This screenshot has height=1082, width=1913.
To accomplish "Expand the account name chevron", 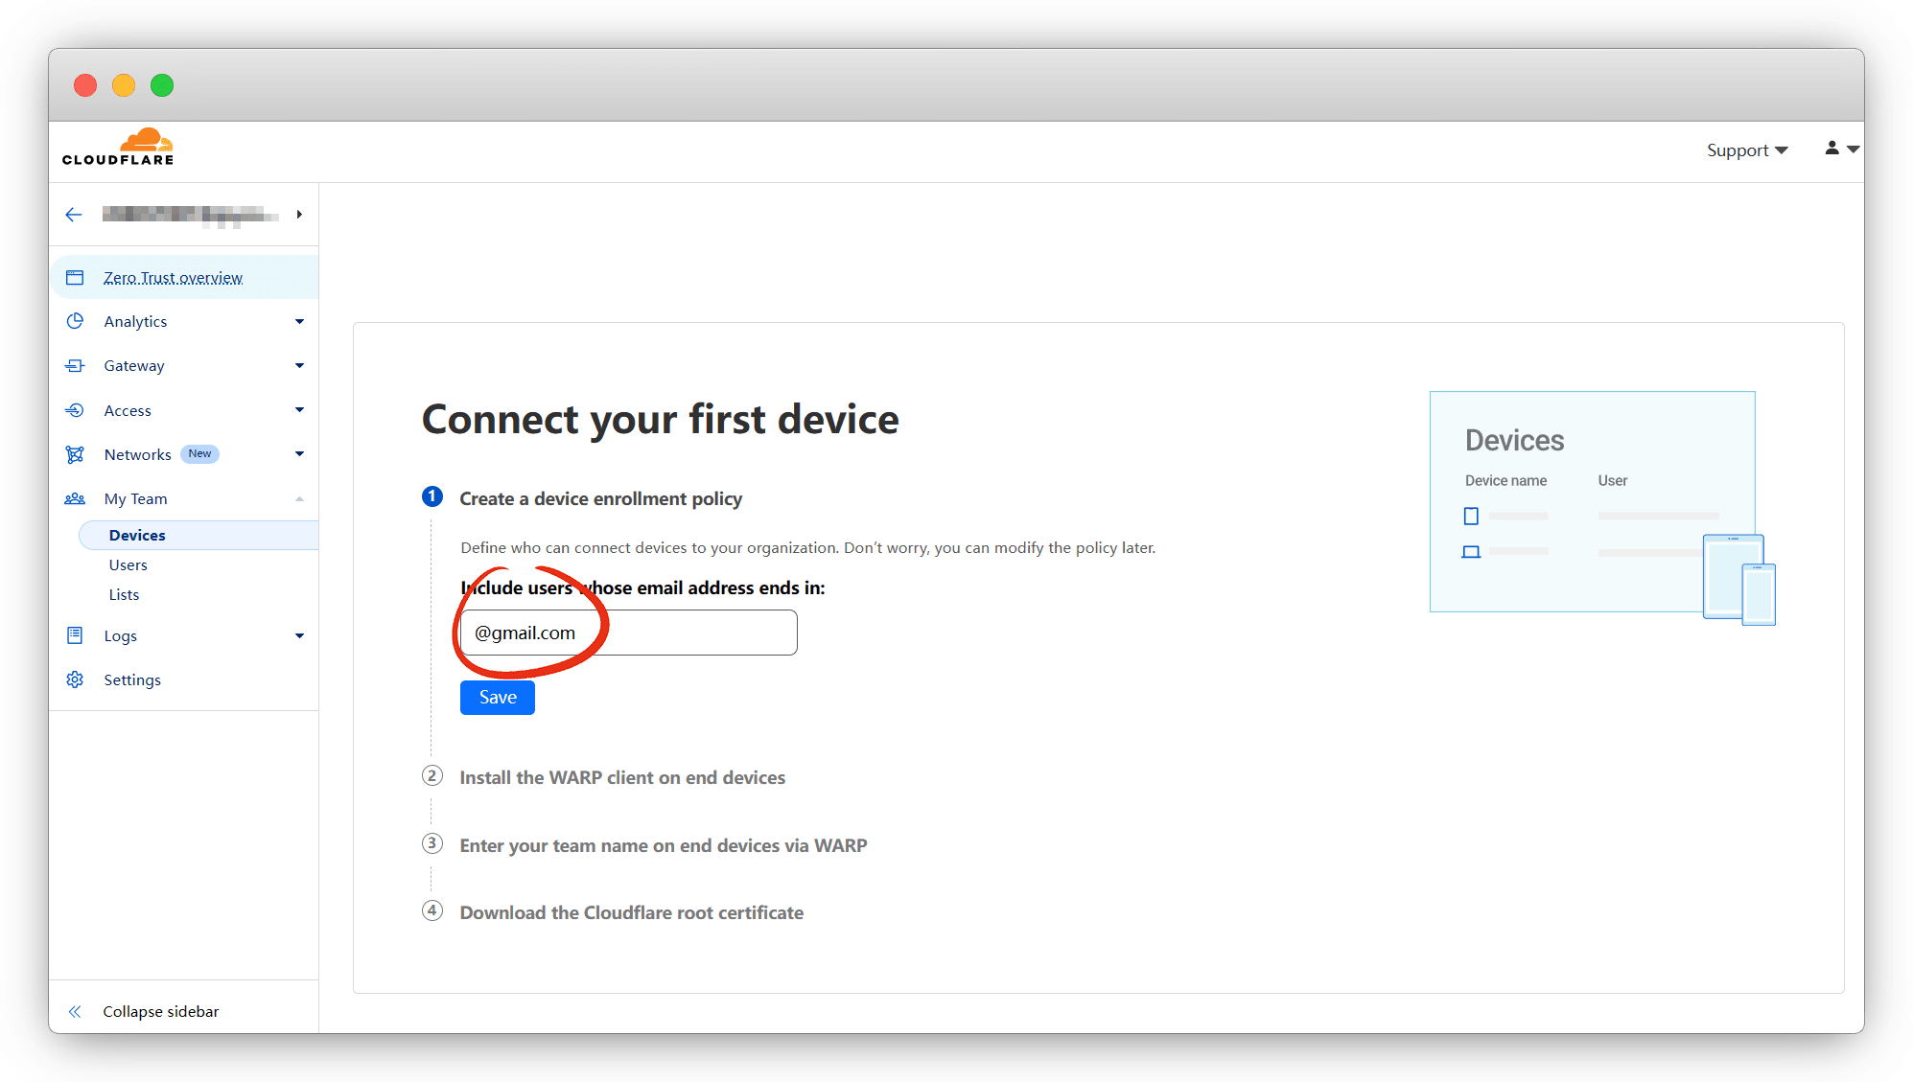I will [x=299, y=215].
